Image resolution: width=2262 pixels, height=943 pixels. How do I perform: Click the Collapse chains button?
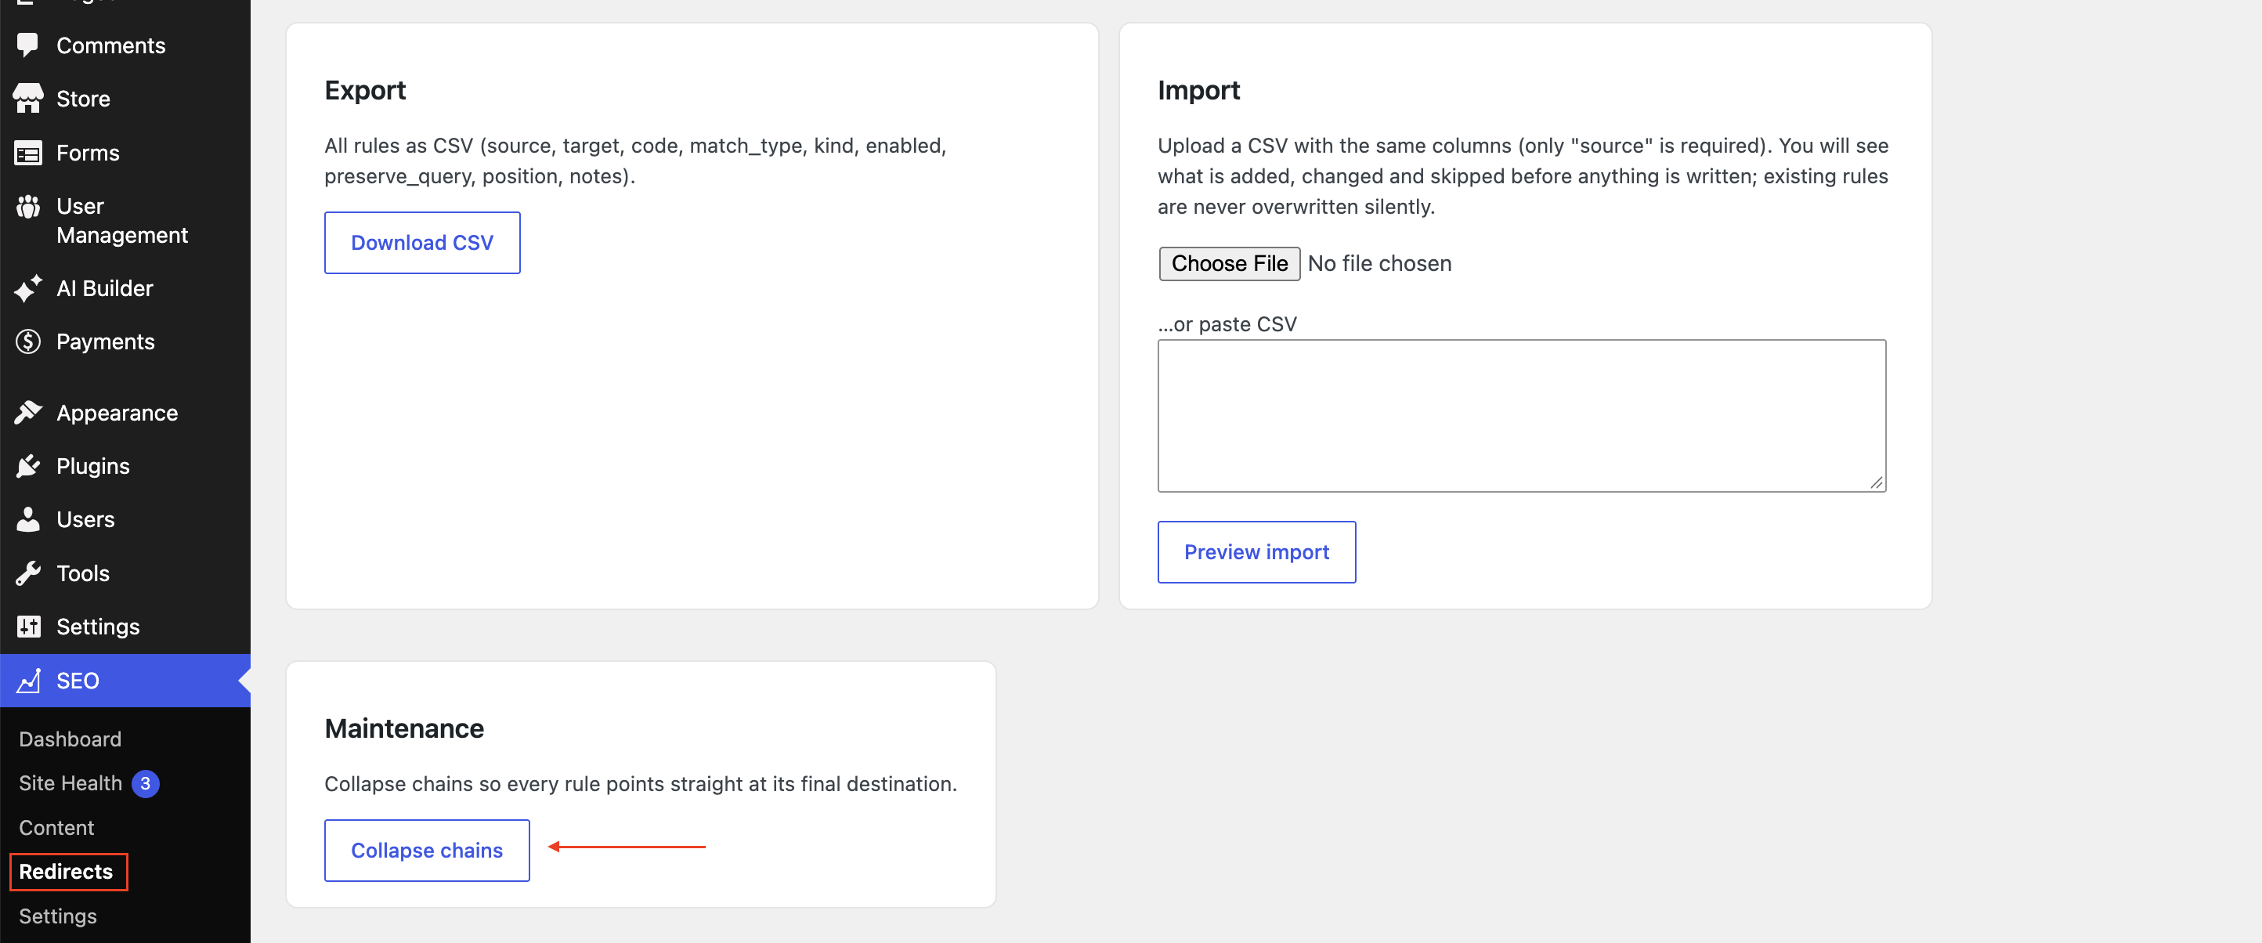point(427,851)
